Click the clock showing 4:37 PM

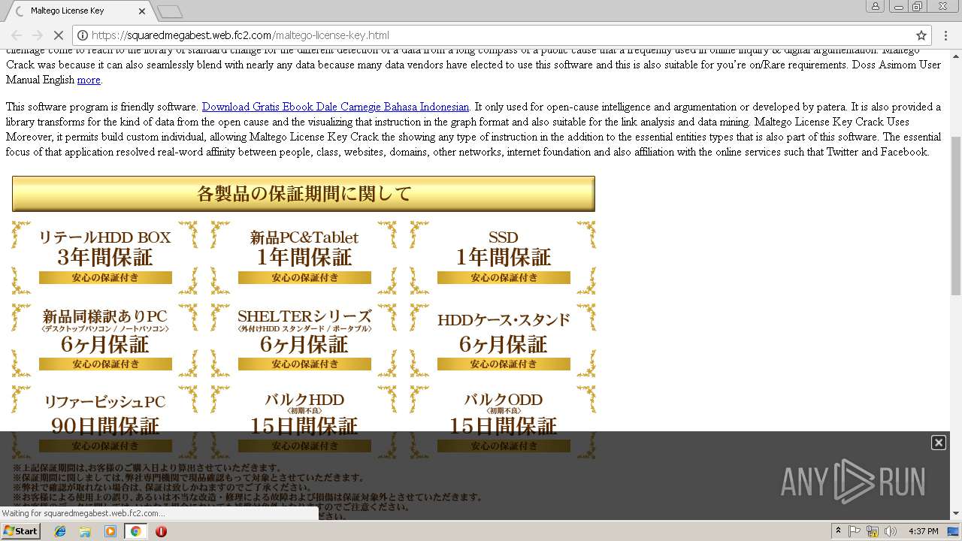(x=924, y=531)
